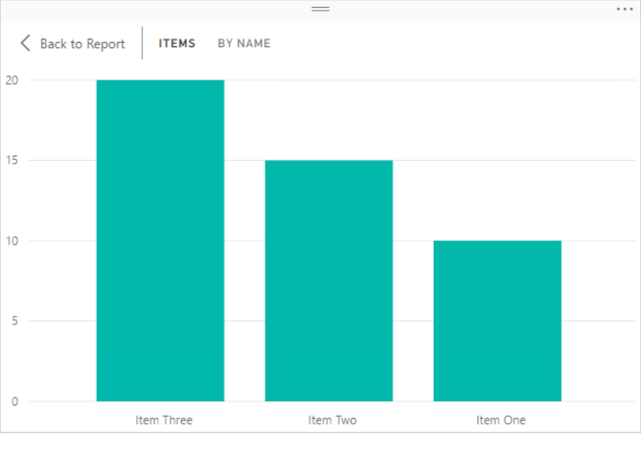Click the Item Two axis label
This screenshot has width=641, height=451.
pos(332,420)
